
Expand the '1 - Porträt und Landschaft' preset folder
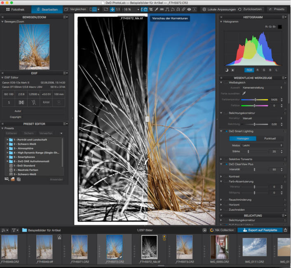7,140
